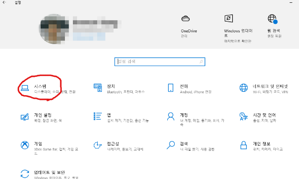This screenshot has width=299, height=179.
Task: Open the 장치 keyboard and speaker icon
Action: coord(98,88)
